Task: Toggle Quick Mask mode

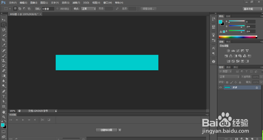Action: click(x=4, y=132)
